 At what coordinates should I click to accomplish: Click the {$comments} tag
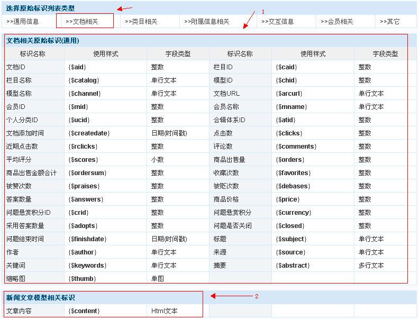pos(296,147)
